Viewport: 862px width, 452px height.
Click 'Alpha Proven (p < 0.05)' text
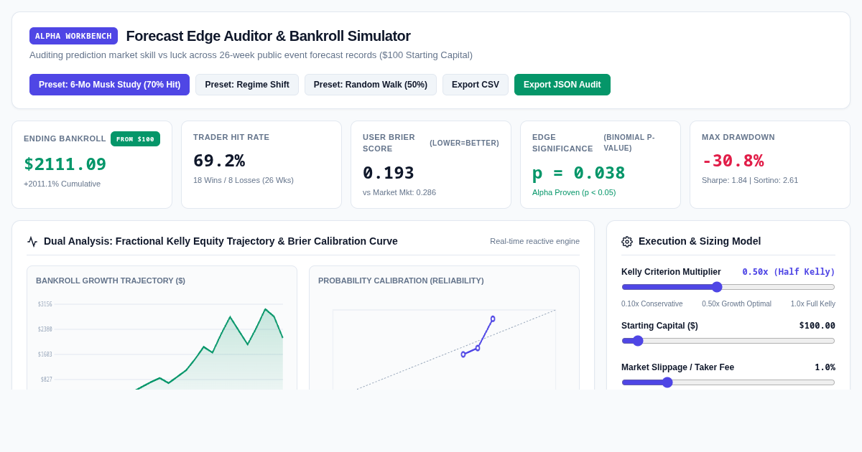pos(574,192)
